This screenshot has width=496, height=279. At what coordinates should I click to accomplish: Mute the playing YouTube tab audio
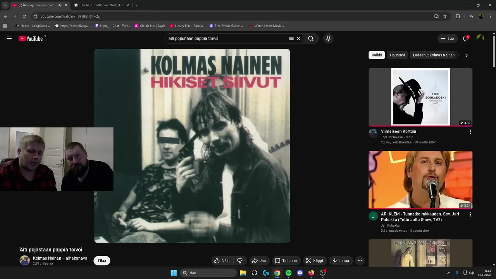(60, 5)
